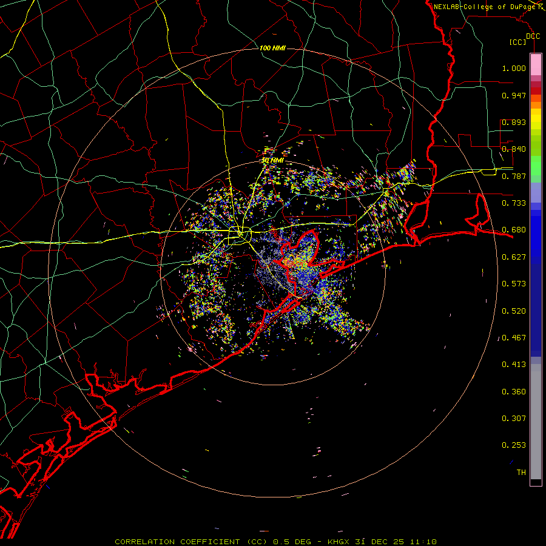Screen dimensions: 546x546
Task: Select the olive green swatch beside 0.840
Action: pos(536,146)
